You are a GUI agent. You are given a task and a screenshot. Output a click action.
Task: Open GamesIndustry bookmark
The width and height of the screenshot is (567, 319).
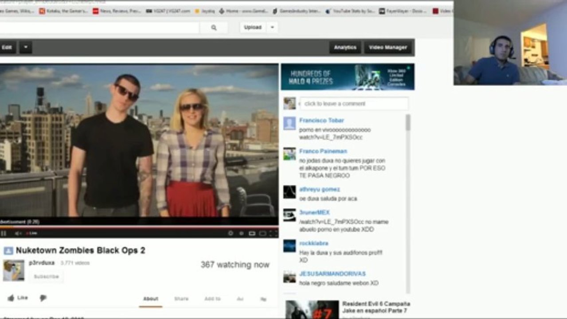pos(297,11)
